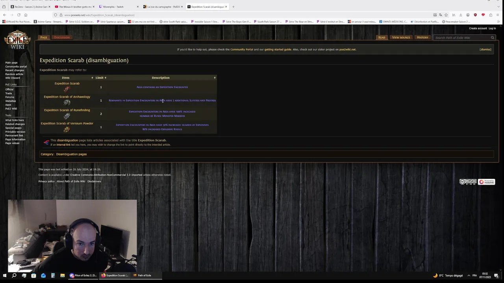The image size is (504, 283).
Task: Open File Explorer from the taskbar
Action: tap(62, 276)
